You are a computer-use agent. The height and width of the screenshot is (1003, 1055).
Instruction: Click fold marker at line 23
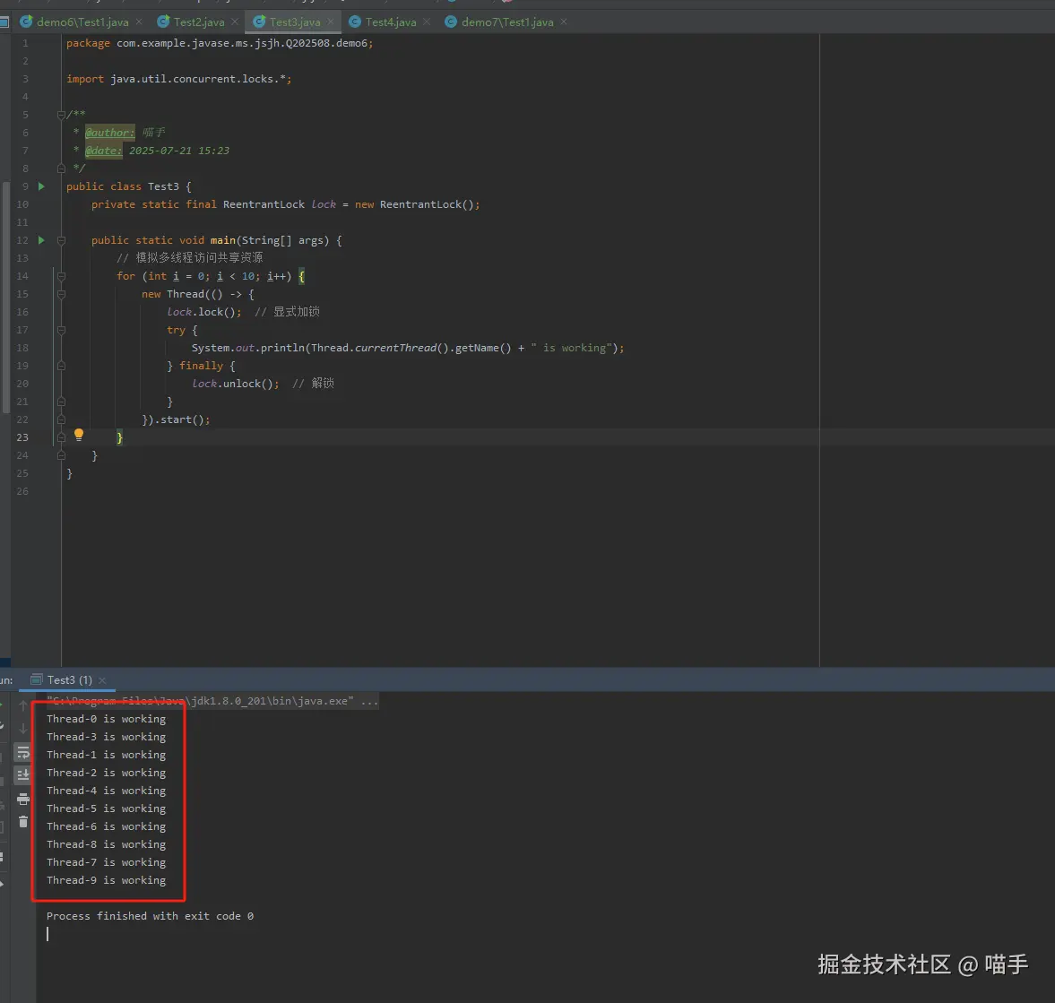(x=61, y=437)
